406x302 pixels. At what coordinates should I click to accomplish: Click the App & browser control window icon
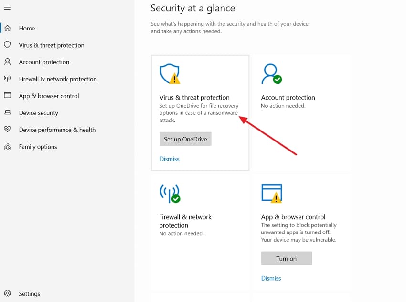point(271,193)
